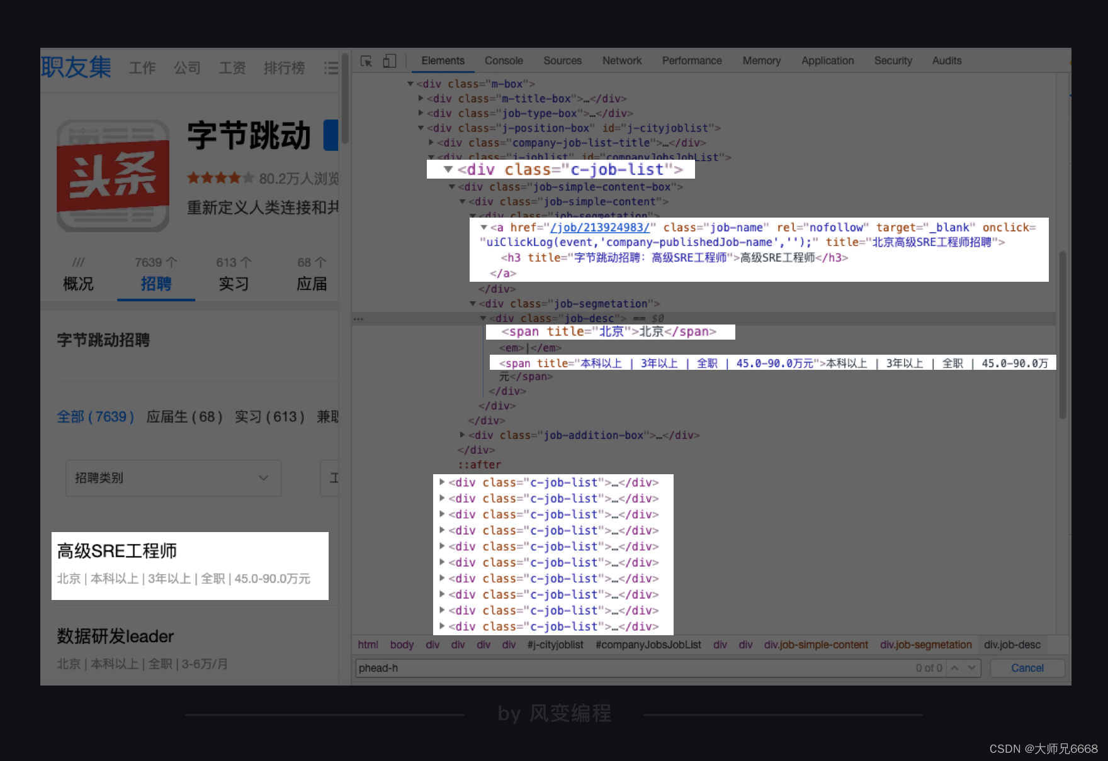This screenshot has width=1108, height=761.
Task: Filter jobs by 全部 (7639)
Action: (96, 417)
